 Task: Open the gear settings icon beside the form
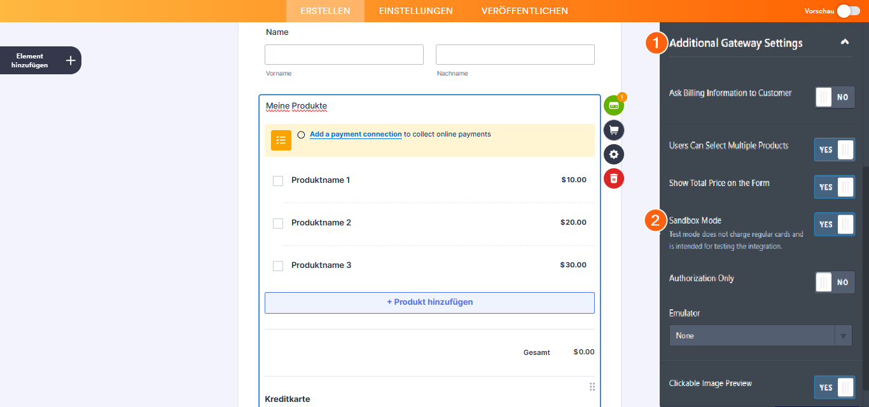coord(613,154)
